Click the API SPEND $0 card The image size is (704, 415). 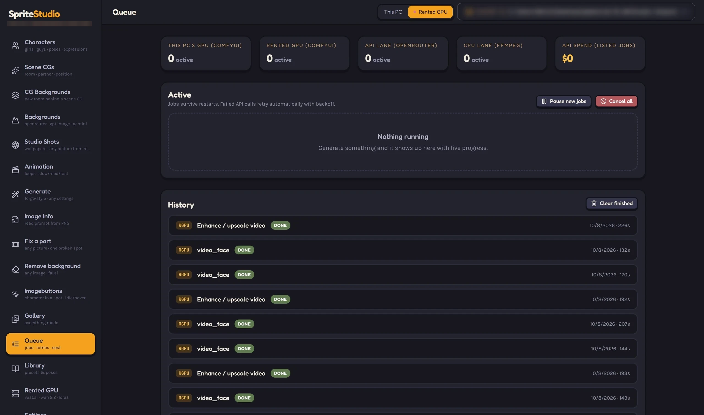tap(600, 53)
